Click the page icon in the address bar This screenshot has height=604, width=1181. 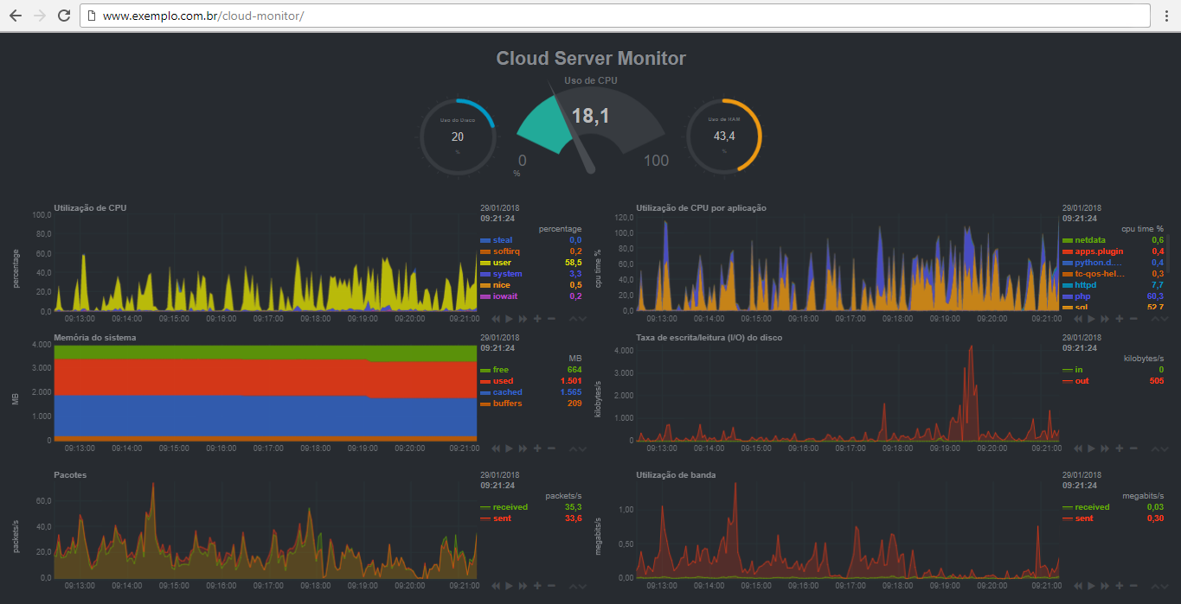tap(92, 15)
